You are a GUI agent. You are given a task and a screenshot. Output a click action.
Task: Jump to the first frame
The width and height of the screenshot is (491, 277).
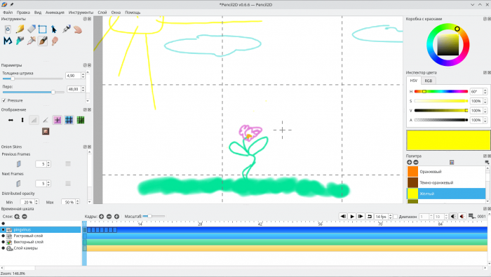[343, 217]
